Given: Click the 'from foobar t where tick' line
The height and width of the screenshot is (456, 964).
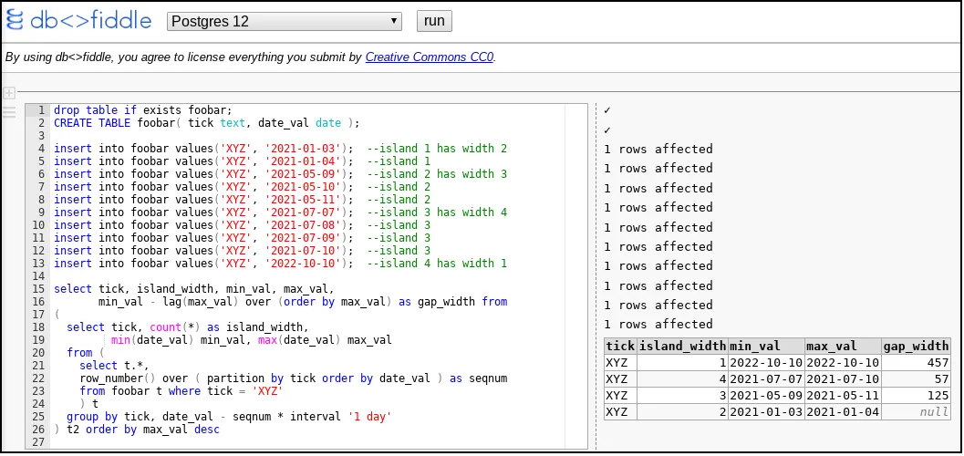Looking at the screenshot, I should point(181,391).
